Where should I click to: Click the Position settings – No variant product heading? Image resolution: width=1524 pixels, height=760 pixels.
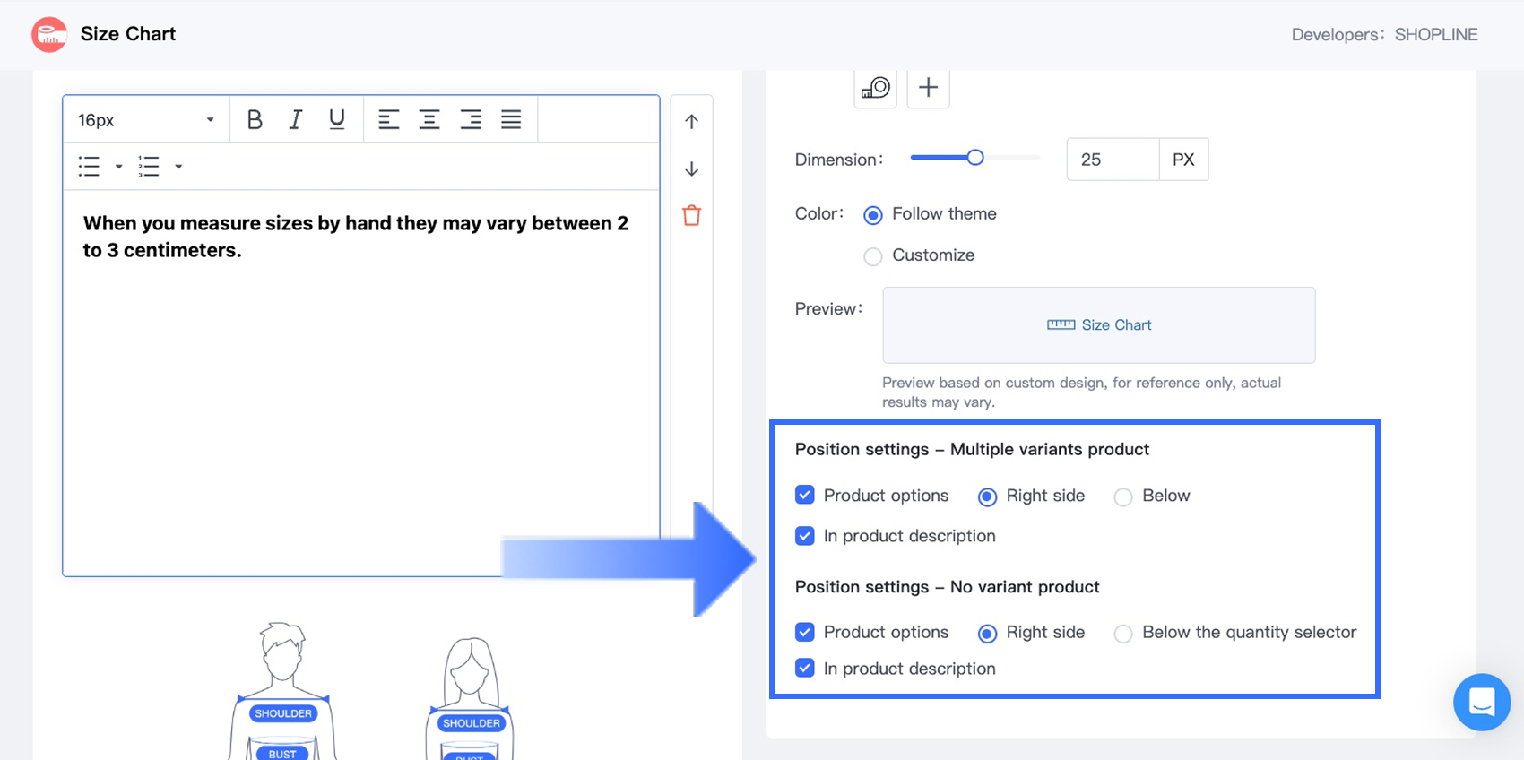point(947,587)
